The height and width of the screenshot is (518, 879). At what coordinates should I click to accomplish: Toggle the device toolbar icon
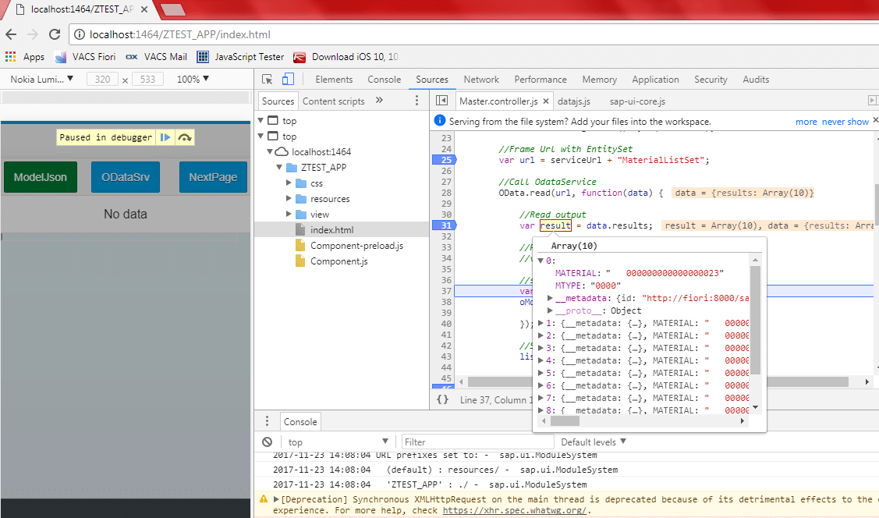point(287,80)
